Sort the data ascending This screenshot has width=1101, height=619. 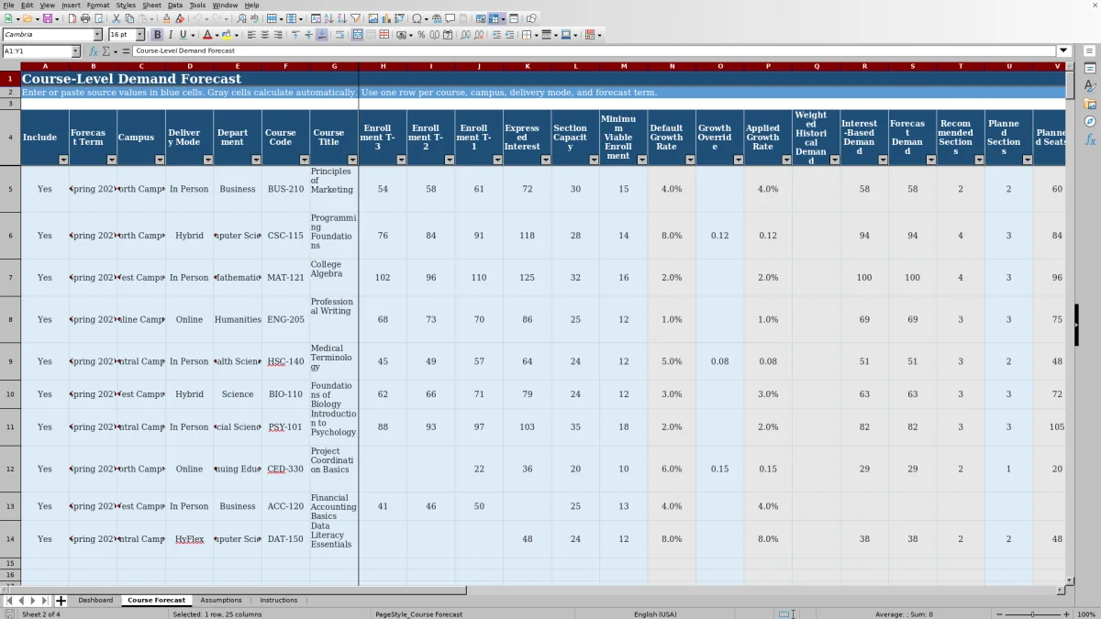point(328,18)
